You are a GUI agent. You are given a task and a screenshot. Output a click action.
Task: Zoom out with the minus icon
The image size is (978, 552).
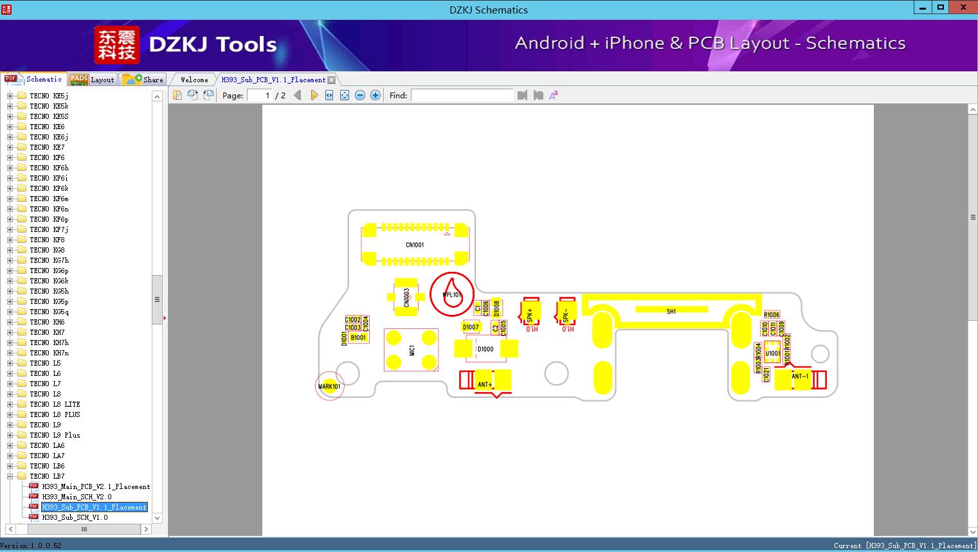click(x=360, y=95)
